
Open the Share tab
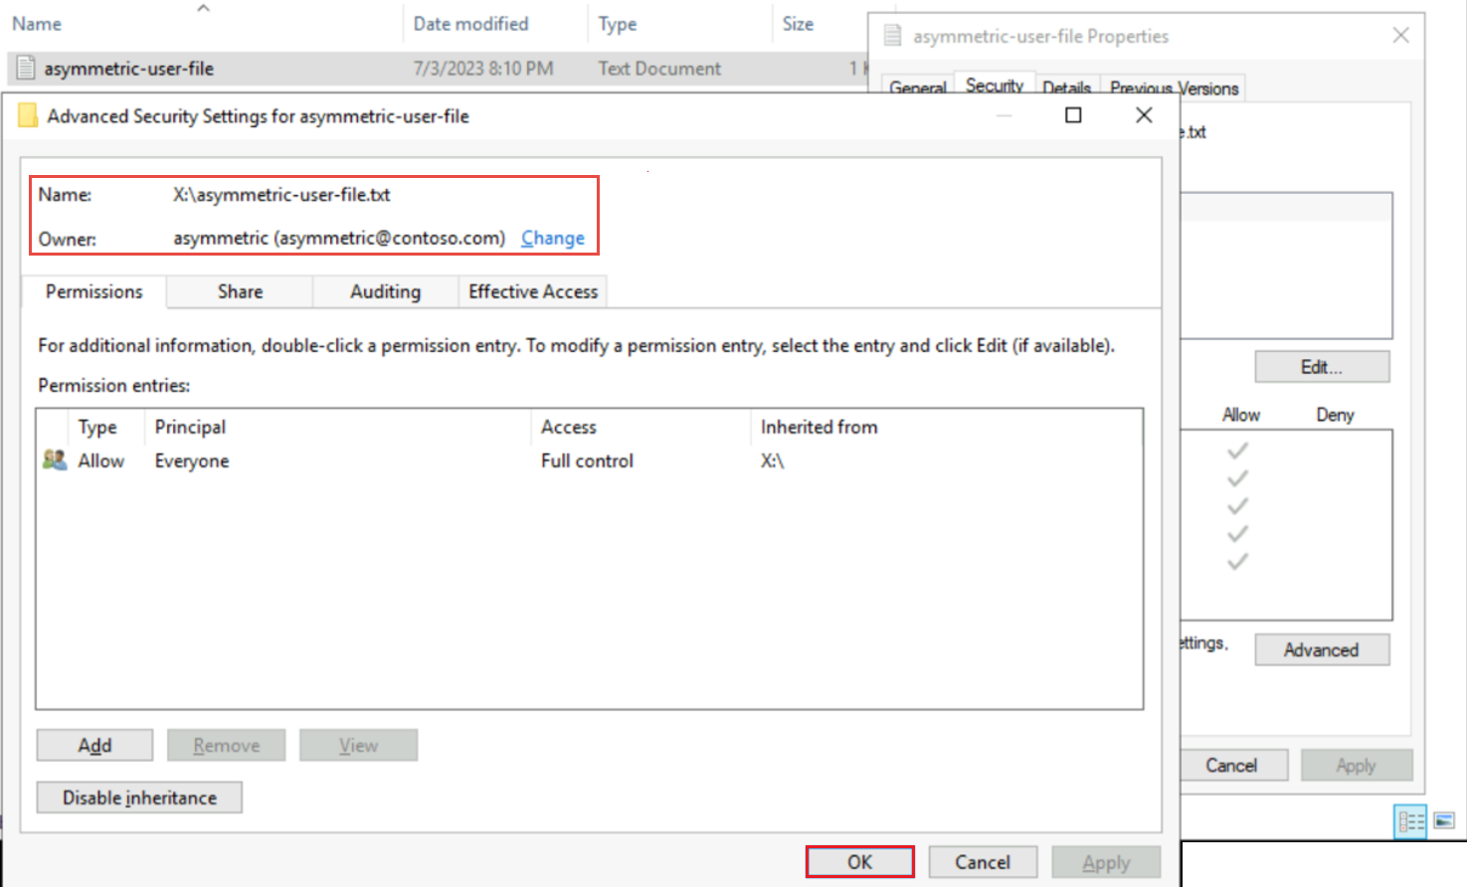(x=240, y=291)
